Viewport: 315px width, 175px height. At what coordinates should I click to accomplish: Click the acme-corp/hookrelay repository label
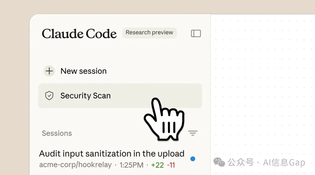pos(75,165)
